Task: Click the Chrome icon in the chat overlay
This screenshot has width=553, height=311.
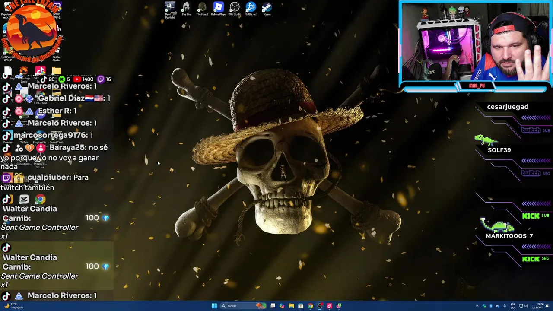Action: (x=40, y=199)
